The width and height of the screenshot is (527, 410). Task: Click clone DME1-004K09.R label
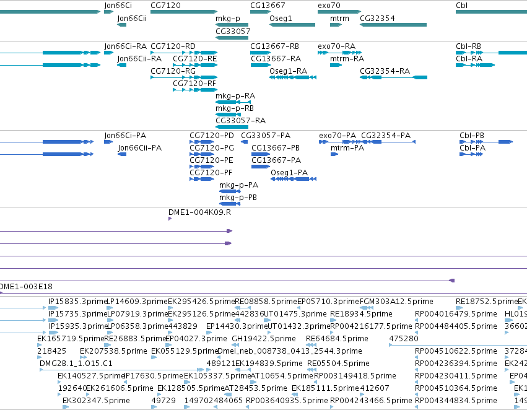[199, 212]
